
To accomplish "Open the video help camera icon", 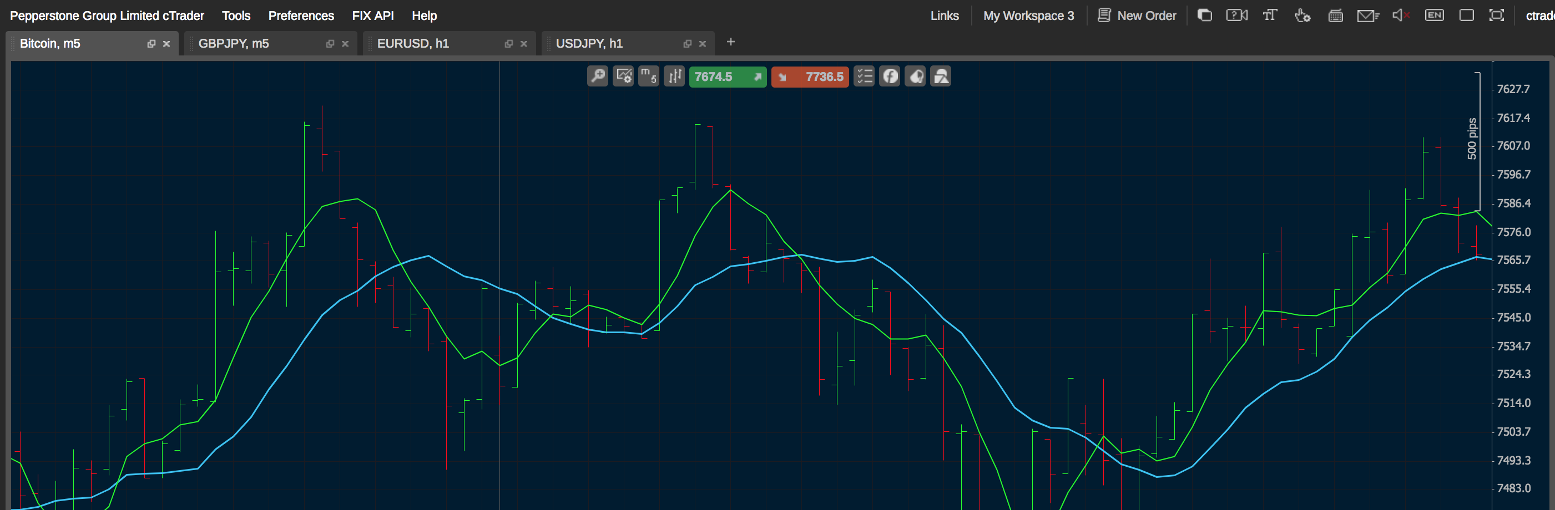I will [1237, 15].
